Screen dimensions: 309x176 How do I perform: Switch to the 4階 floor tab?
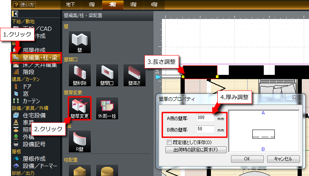point(154,5)
